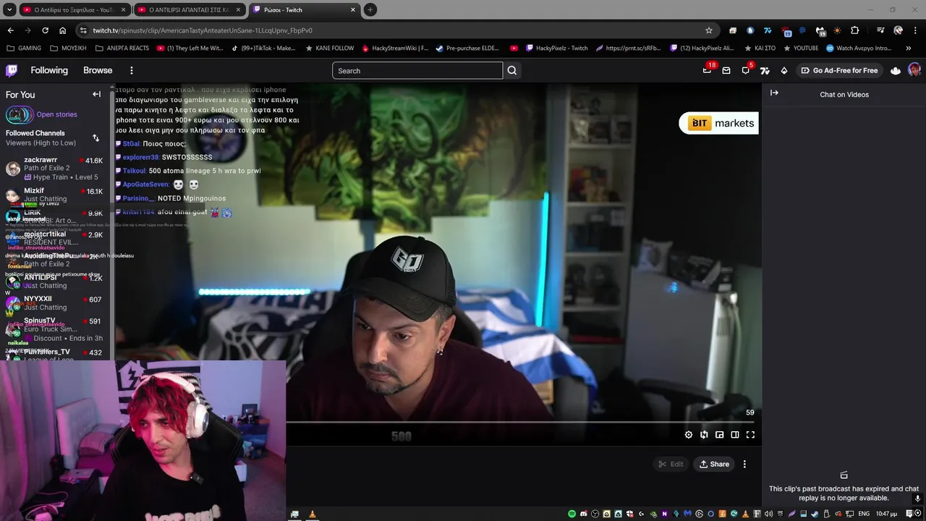Open notifications with badge 5
The height and width of the screenshot is (521, 926).
click(x=746, y=70)
